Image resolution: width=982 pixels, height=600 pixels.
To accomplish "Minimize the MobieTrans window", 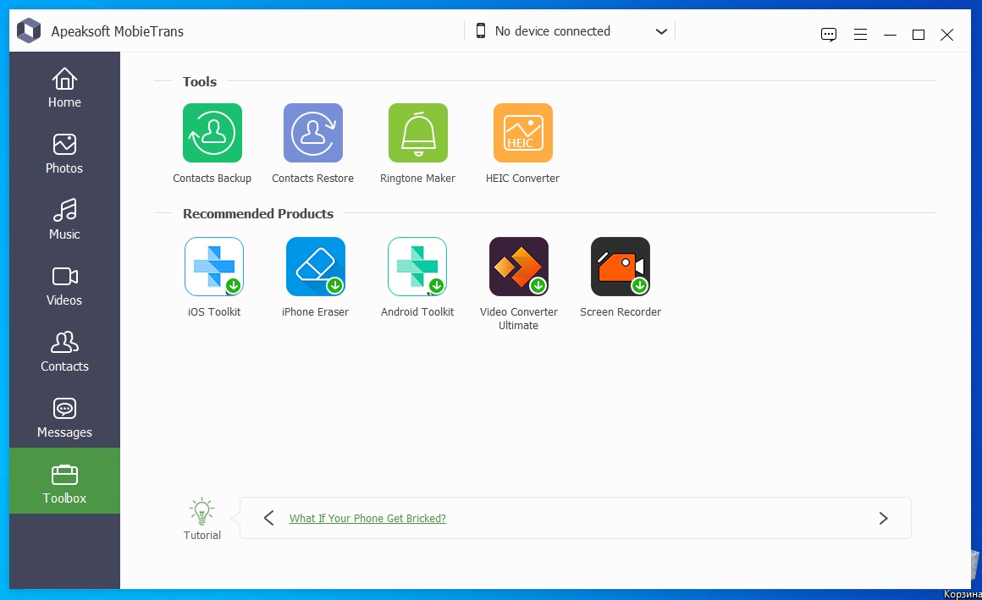I will click(890, 35).
